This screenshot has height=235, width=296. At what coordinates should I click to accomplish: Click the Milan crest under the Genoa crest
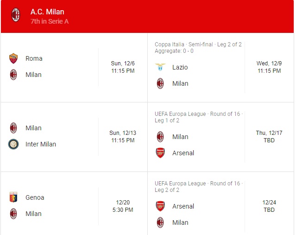pos(13,214)
